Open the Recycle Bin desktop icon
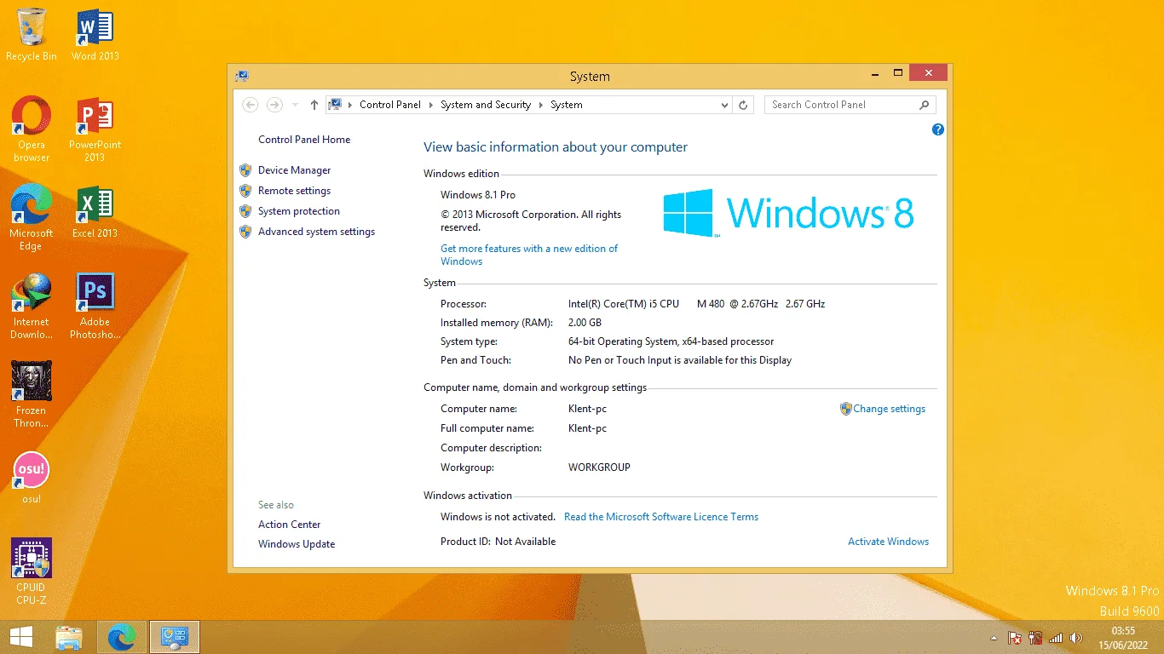The width and height of the screenshot is (1164, 654). pos(32,34)
